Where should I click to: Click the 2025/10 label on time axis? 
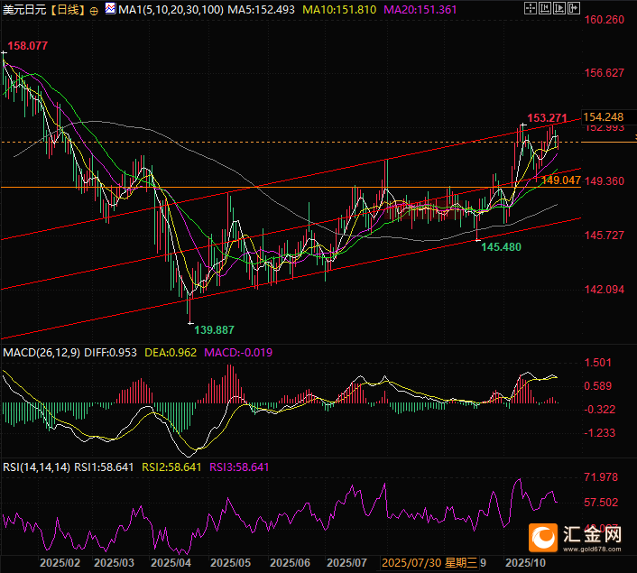pos(524,562)
